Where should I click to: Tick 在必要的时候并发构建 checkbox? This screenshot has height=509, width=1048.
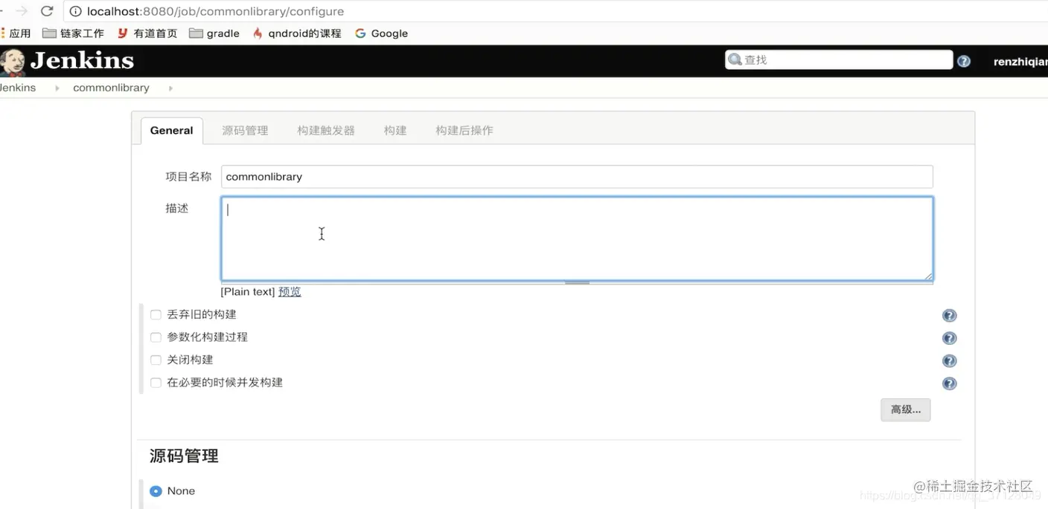coord(156,383)
